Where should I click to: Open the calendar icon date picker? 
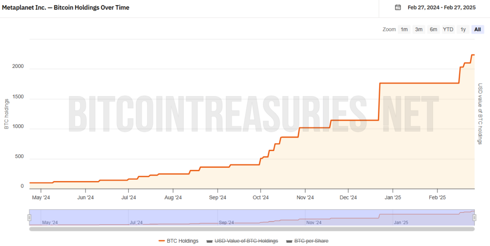[398, 8]
